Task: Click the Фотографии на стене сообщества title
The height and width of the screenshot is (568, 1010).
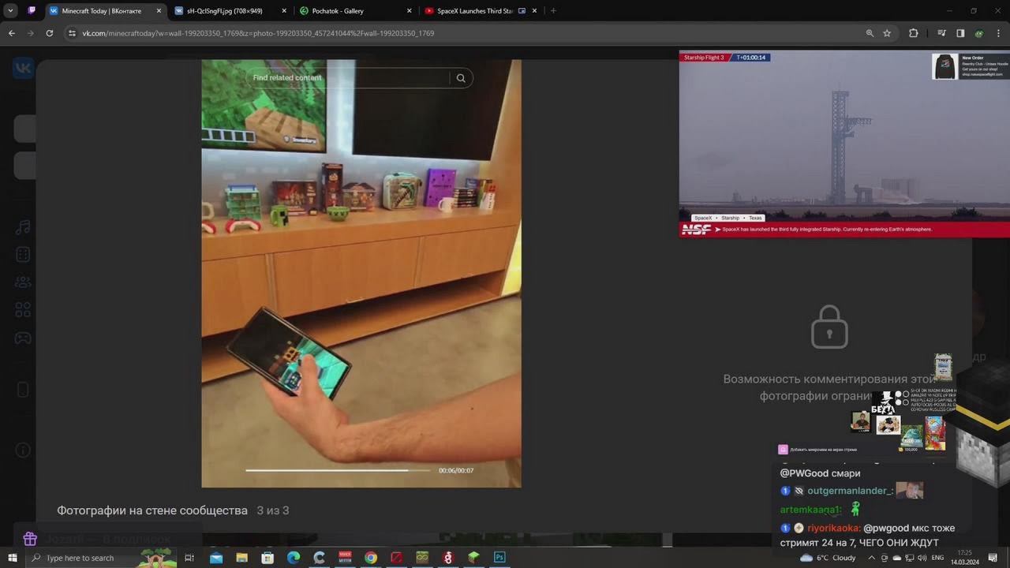Action: click(152, 510)
